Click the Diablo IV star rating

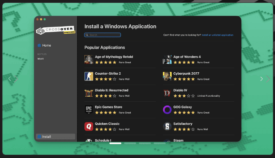[x=184, y=96]
